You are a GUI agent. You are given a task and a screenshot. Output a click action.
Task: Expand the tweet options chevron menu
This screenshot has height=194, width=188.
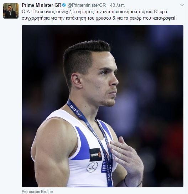click(x=182, y=5)
